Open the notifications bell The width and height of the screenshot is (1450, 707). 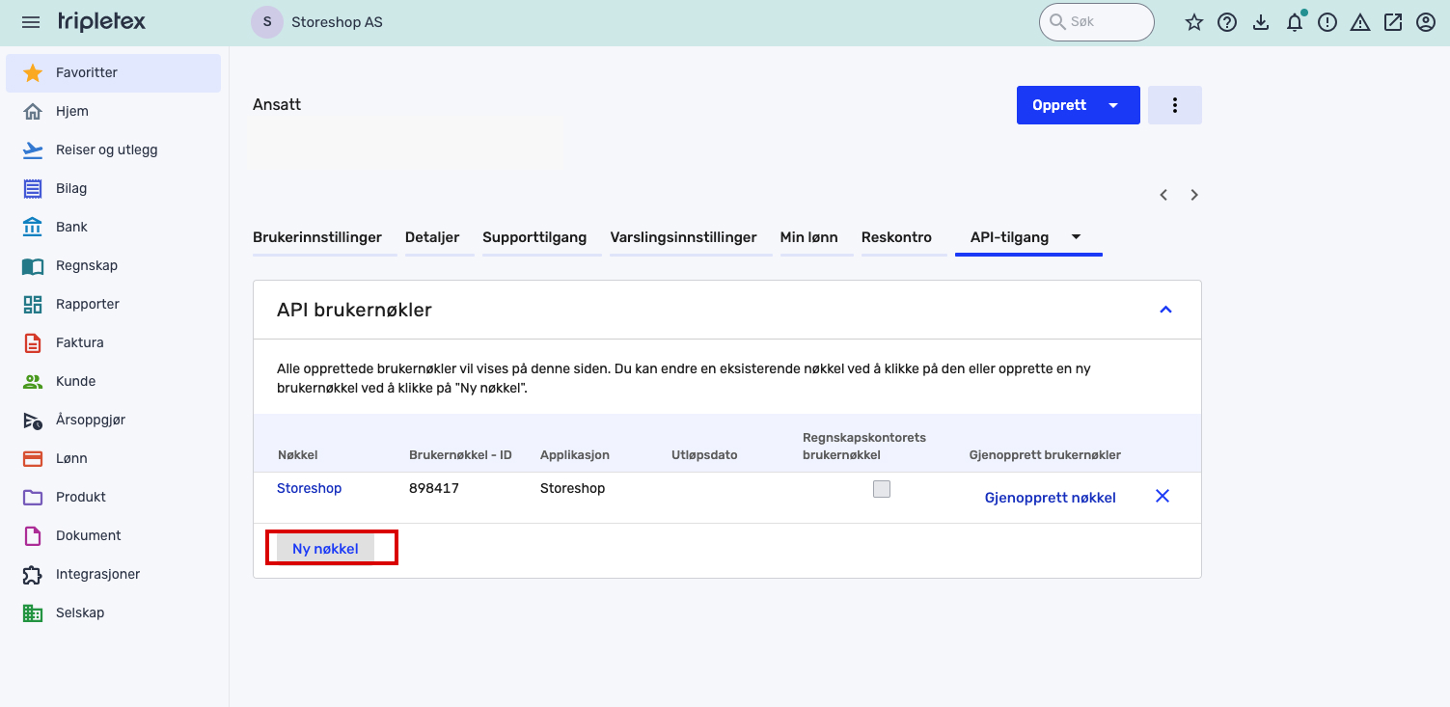[1295, 22]
